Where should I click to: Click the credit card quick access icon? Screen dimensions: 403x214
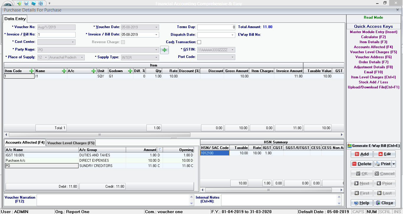point(33,4)
